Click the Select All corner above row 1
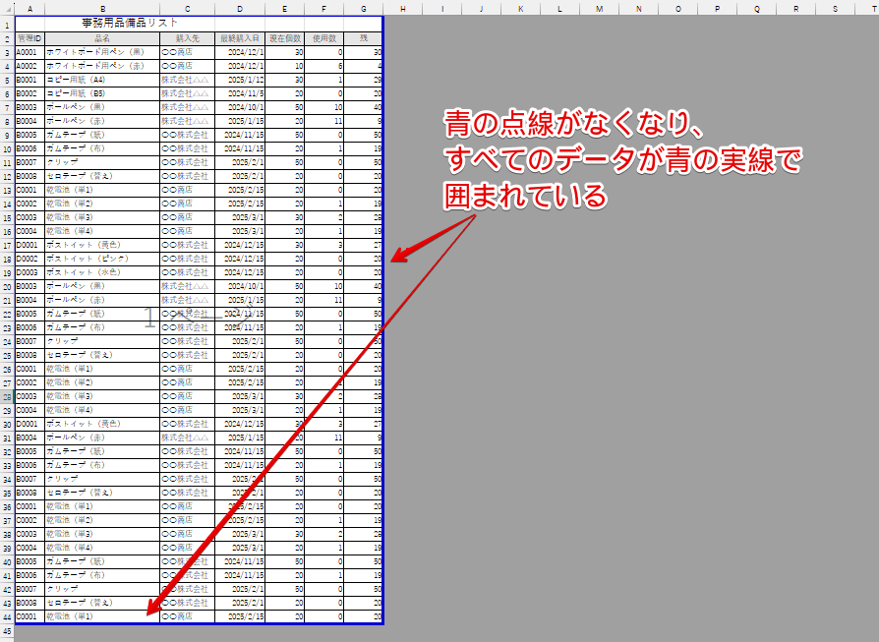Screen dimensions: 879x642 coord(10,8)
